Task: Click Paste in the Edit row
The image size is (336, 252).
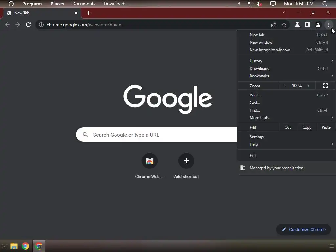Action: coord(326,127)
